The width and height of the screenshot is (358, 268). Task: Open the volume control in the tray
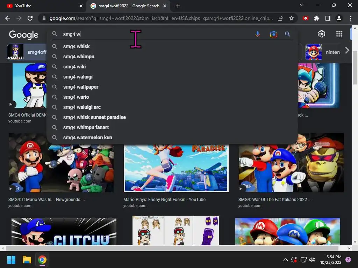(x=312, y=260)
